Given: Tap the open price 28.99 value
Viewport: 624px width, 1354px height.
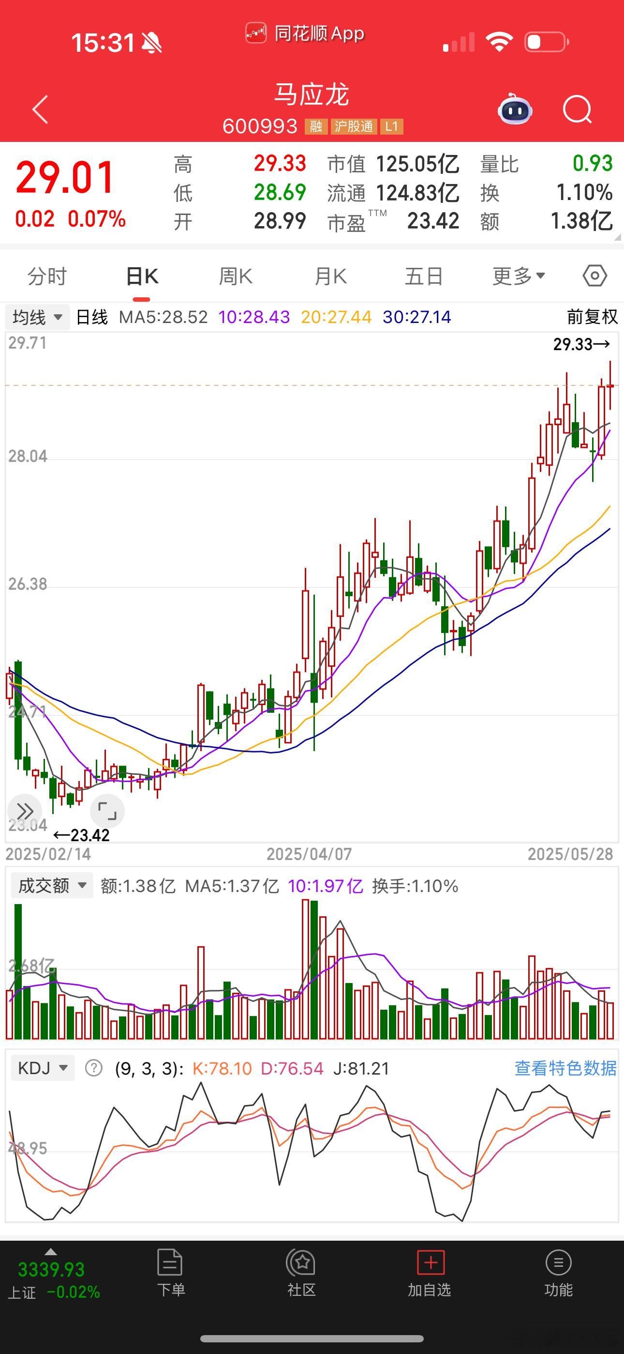Looking at the screenshot, I should [x=280, y=221].
